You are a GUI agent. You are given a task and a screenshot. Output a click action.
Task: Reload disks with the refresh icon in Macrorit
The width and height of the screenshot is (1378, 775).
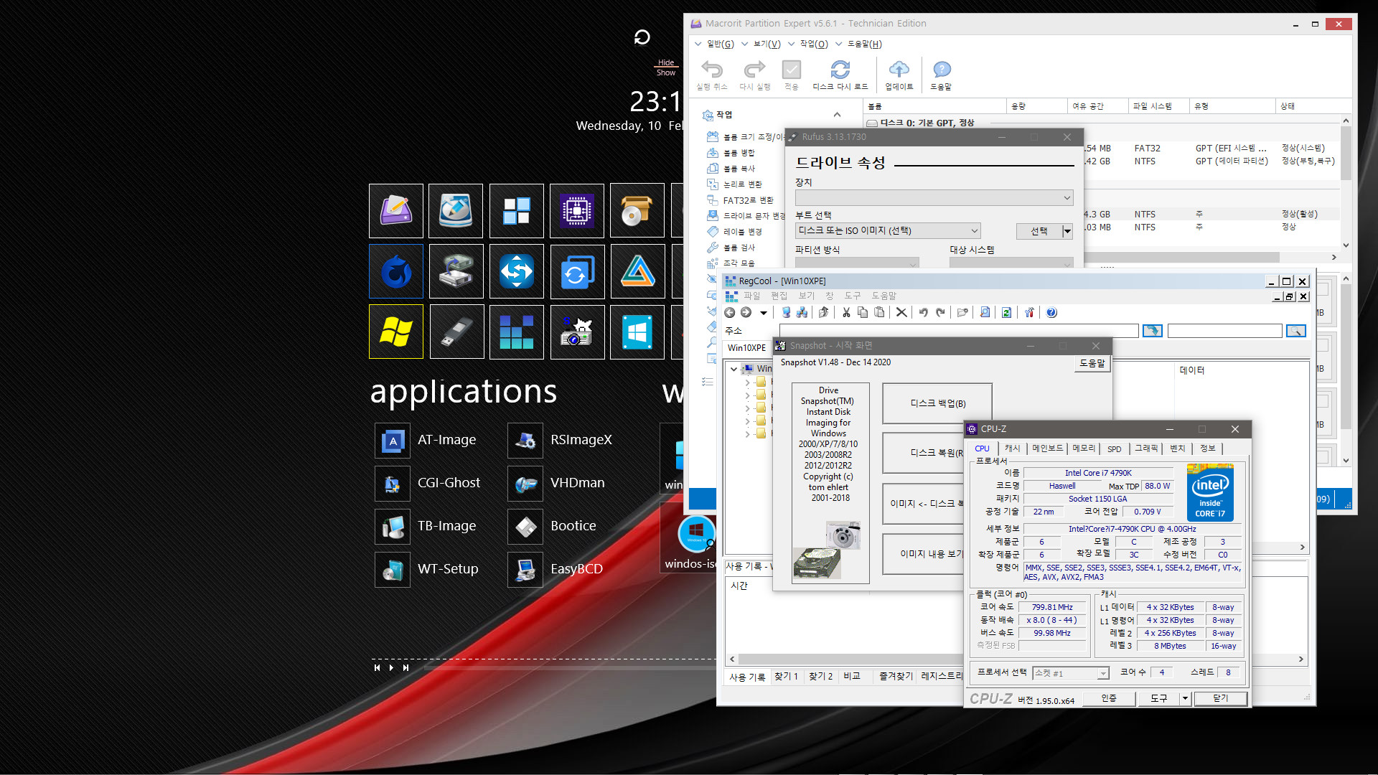tap(840, 70)
